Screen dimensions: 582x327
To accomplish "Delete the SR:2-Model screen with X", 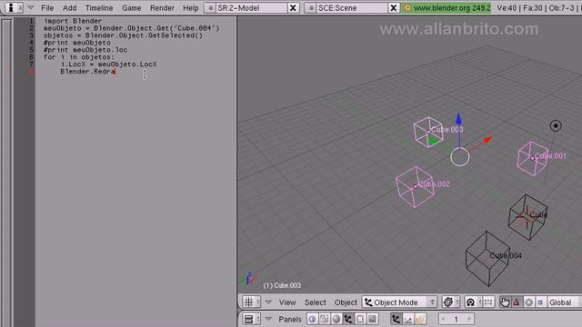I will click(x=293, y=8).
